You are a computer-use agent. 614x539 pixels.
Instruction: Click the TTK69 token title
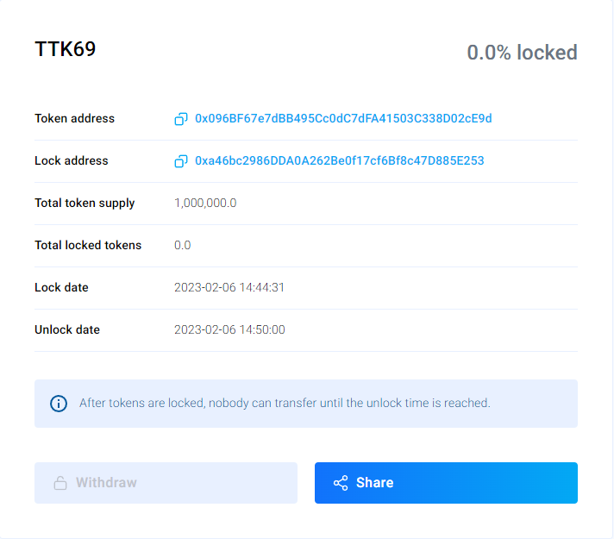pyautogui.click(x=66, y=49)
